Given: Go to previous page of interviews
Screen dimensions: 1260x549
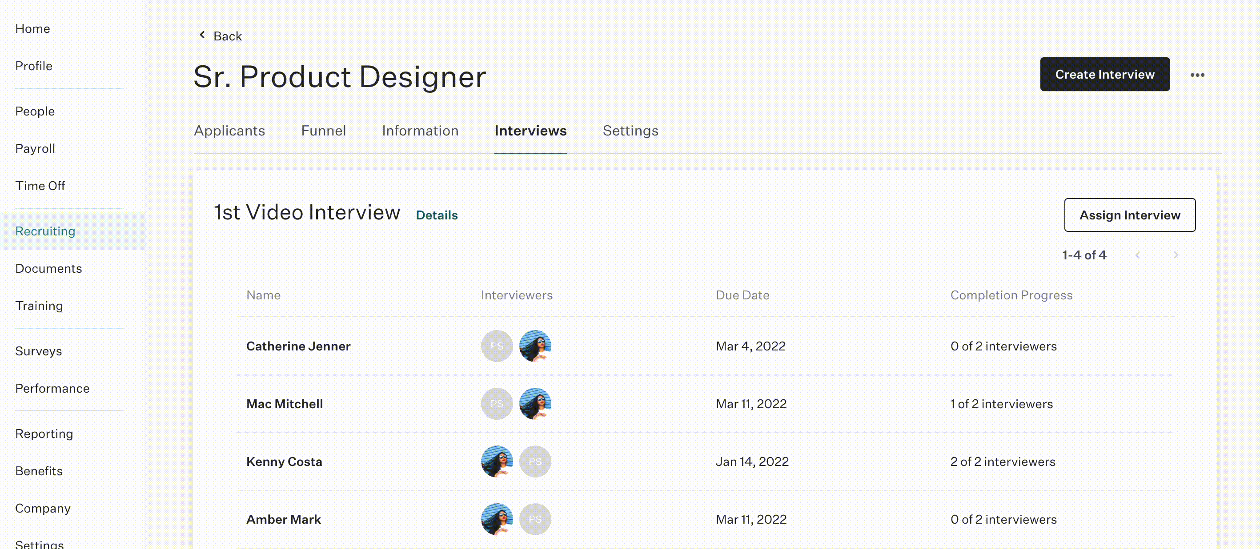Looking at the screenshot, I should (1138, 255).
